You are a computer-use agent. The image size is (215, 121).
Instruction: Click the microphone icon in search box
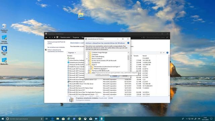tap(42, 119)
